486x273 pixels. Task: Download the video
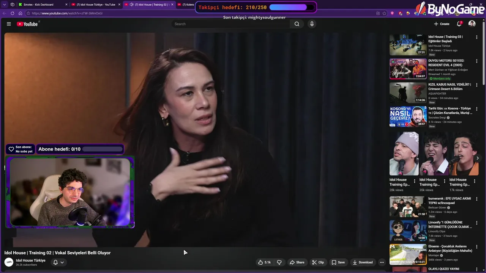(x=363, y=262)
